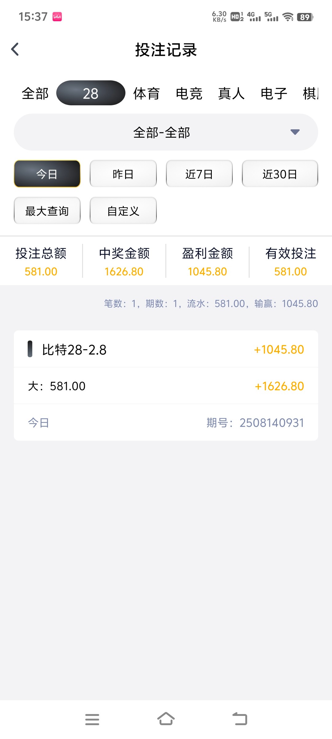
Task: Open the 自定义 custom date option
Action: click(x=123, y=211)
